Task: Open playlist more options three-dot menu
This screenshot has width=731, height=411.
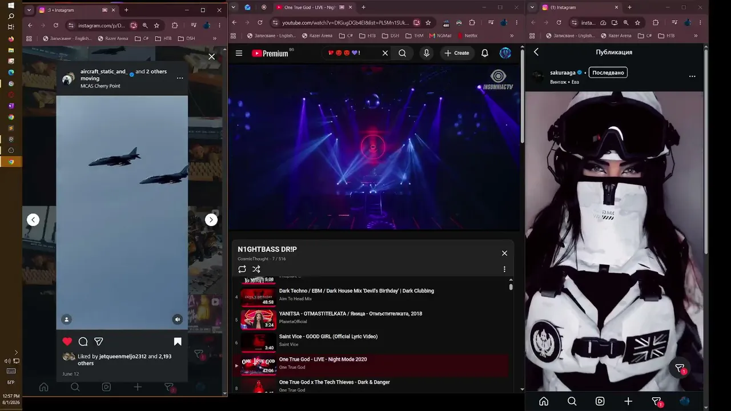Action: pos(504,269)
